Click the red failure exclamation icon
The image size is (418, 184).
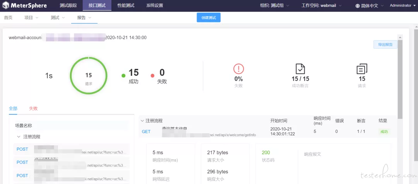click(238, 69)
